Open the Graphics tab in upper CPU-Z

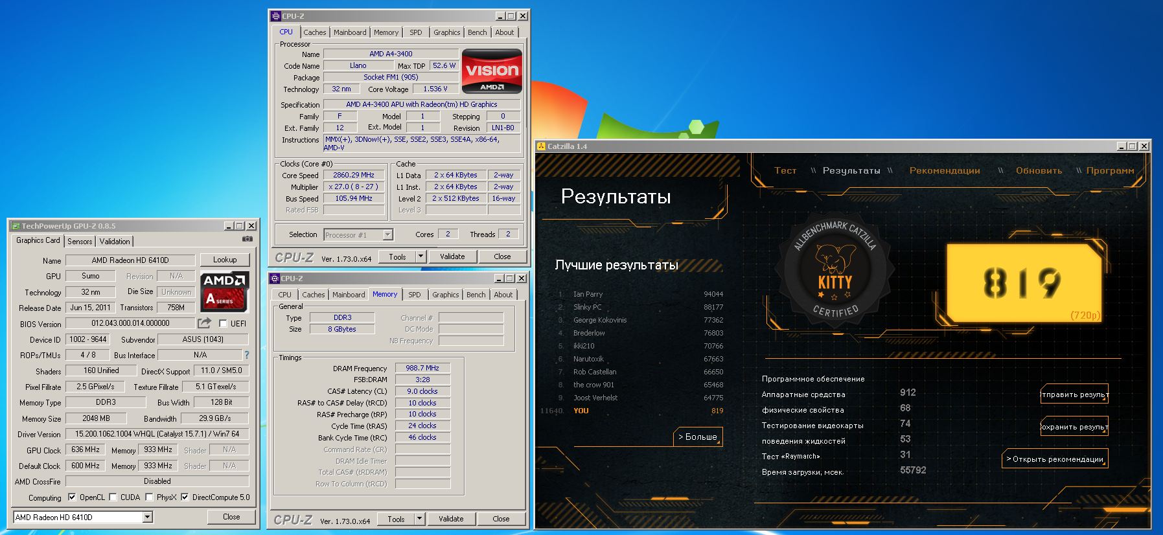(447, 32)
